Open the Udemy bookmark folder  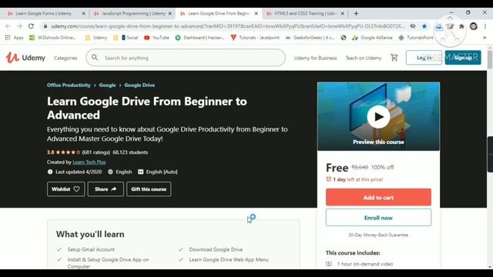coord(96,38)
